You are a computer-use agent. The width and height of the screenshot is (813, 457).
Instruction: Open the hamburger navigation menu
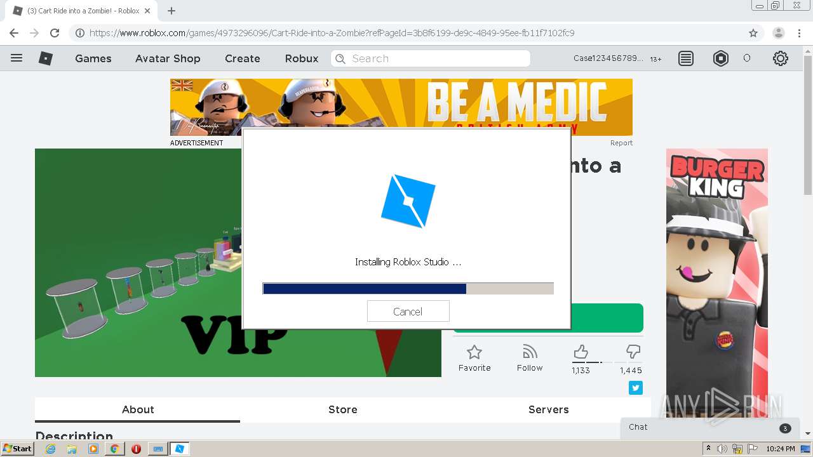pos(17,58)
